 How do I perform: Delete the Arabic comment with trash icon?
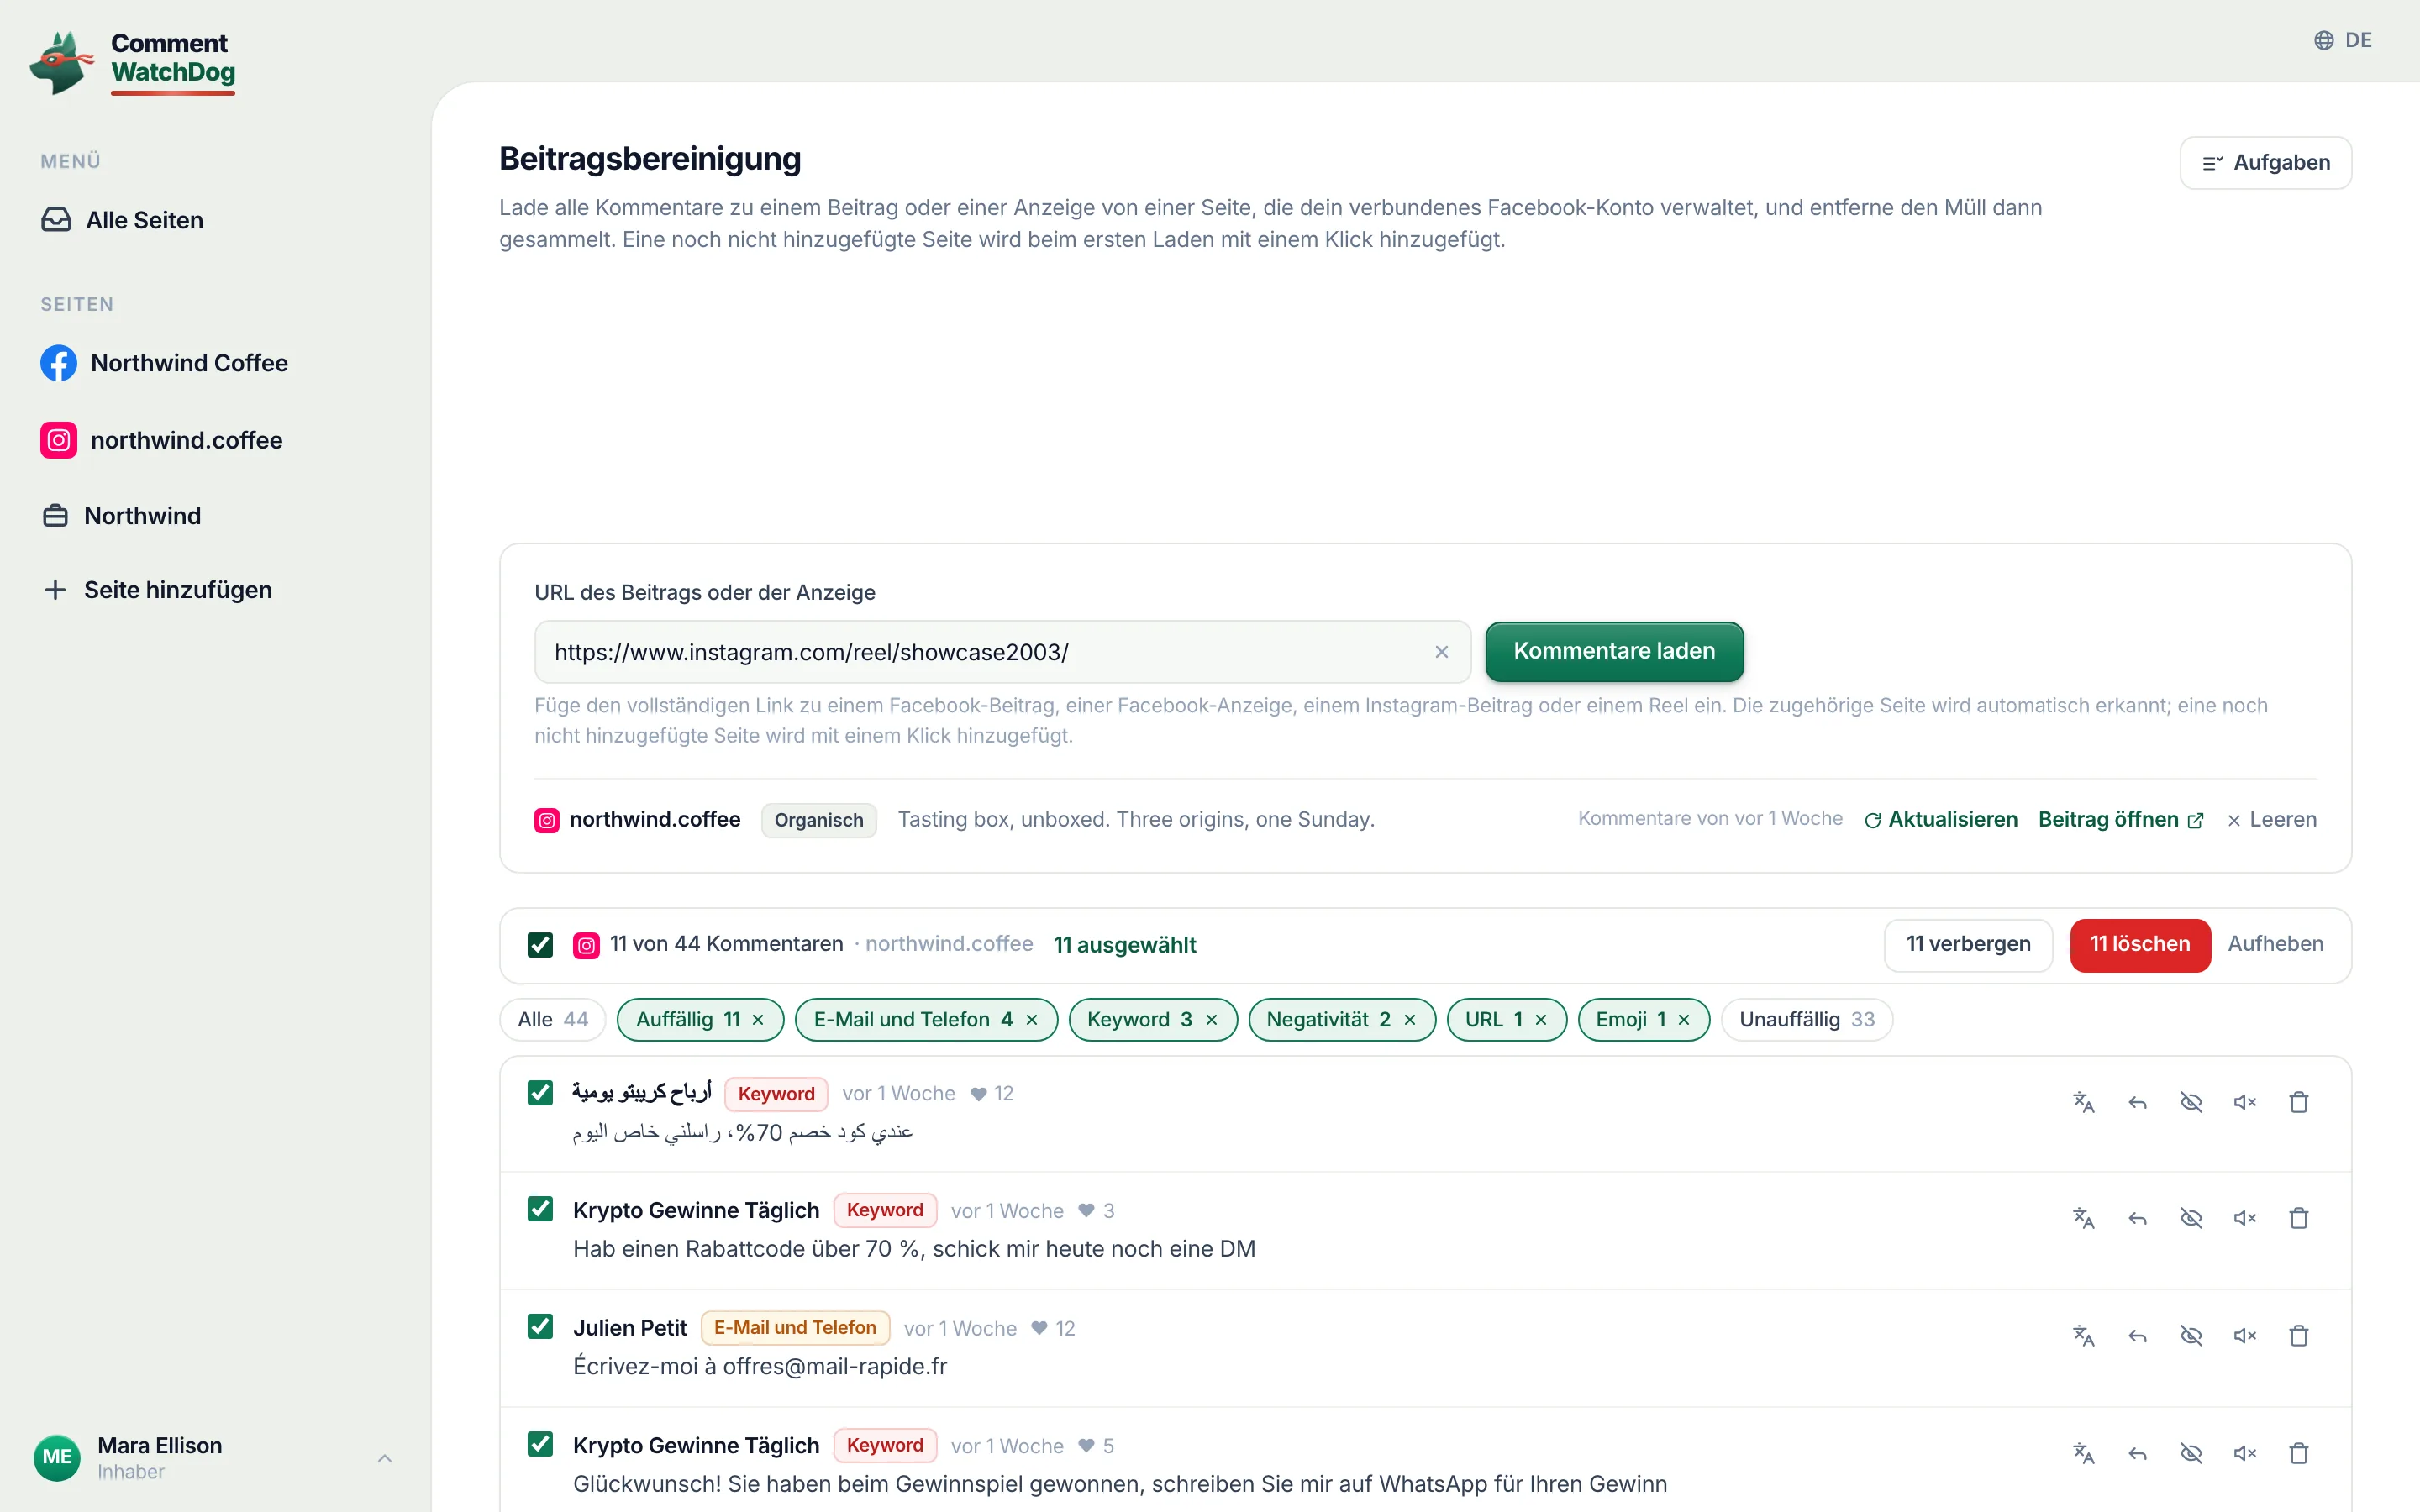[2299, 1102]
